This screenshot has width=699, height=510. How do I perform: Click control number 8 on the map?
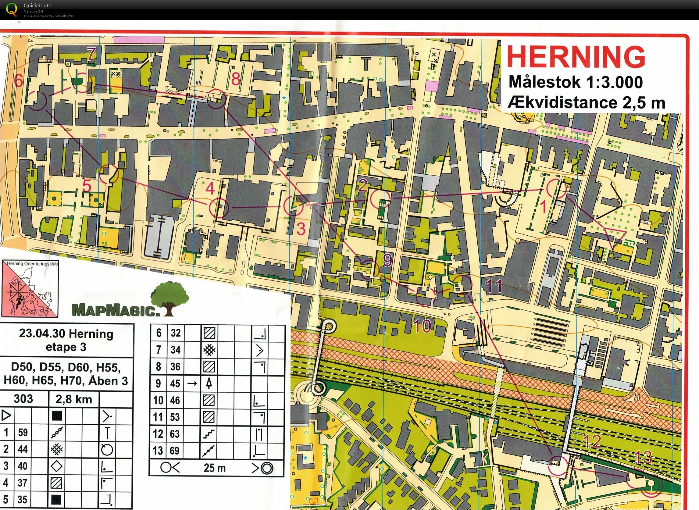pos(236,79)
